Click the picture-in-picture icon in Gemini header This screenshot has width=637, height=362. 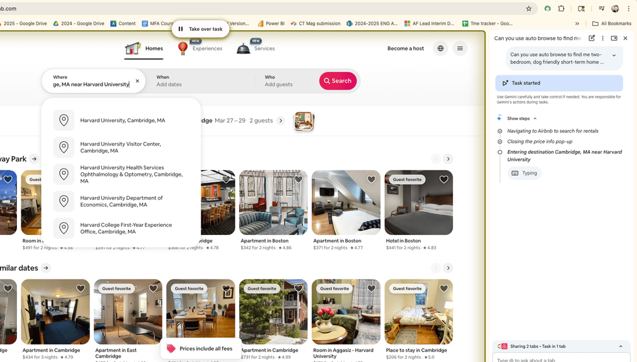[x=614, y=38]
